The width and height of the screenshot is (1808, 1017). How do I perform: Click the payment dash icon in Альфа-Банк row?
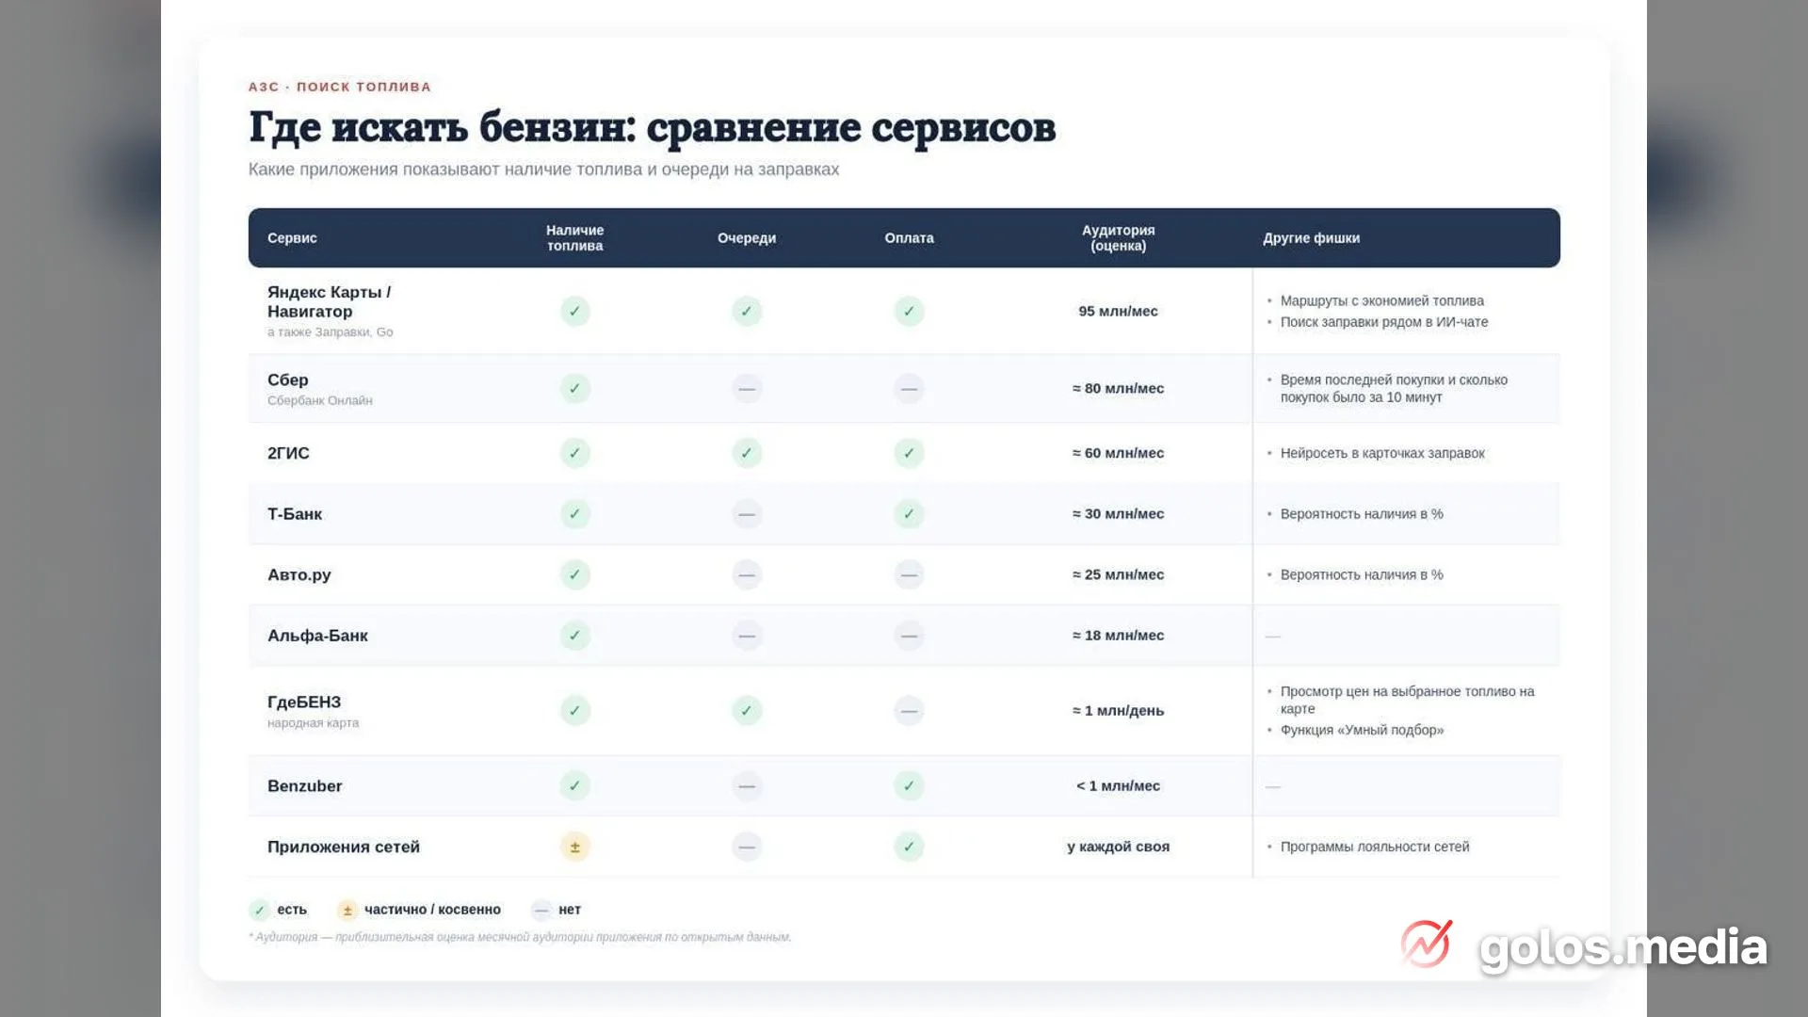click(909, 636)
